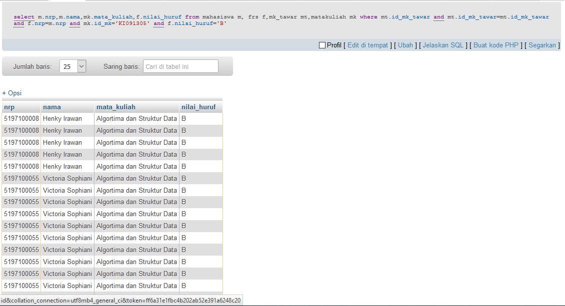Click the Ubah link
This screenshot has width=565, height=306.
(x=405, y=45)
